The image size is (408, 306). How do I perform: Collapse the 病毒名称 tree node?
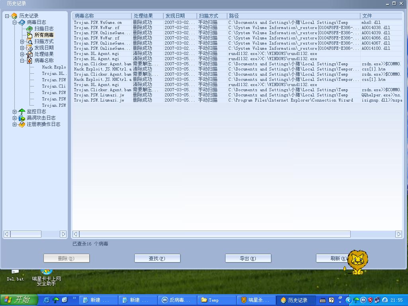click(22, 61)
